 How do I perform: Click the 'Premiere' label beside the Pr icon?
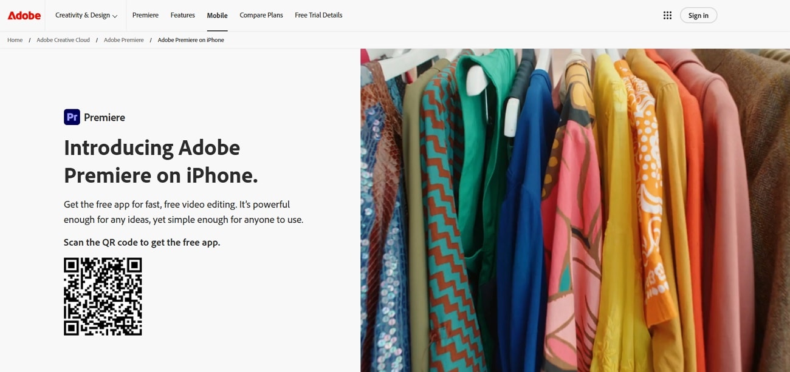pyautogui.click(x=105, y=117)
